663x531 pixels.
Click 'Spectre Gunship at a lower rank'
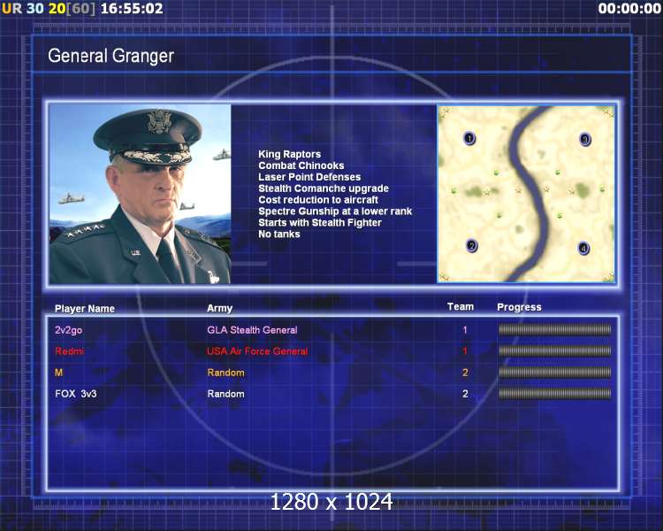(x=335, y=212)
